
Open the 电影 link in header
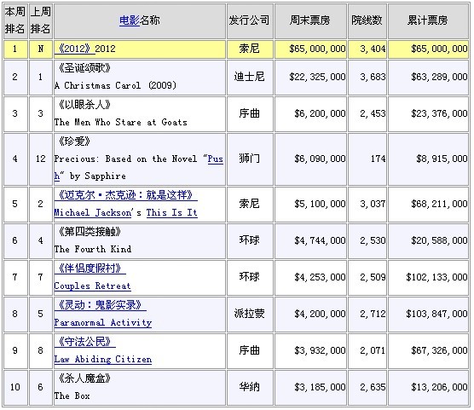tap(129, 20)
